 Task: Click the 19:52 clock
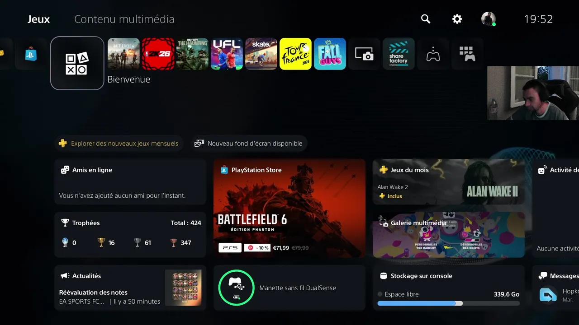[538, 19]
